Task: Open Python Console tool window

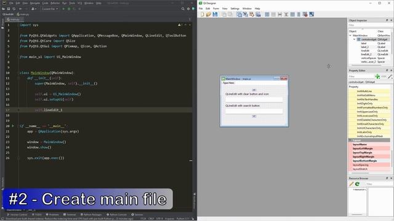Action: coord(116,215)
